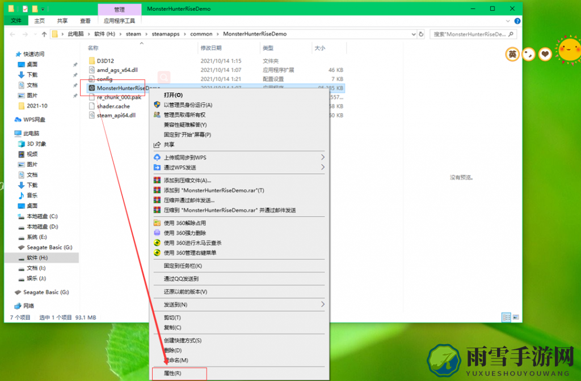The height and width of the screenshot is (381, 581).
Task: Expand 上传或同步到WPS submenu arrow
Action: (322, 157)
